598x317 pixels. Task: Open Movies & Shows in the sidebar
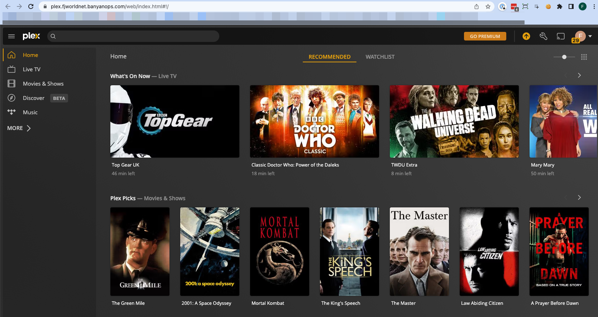point(43,84)
